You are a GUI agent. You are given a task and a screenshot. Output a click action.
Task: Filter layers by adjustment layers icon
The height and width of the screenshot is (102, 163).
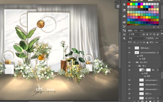pyautogui.click(x=147, y=34)
